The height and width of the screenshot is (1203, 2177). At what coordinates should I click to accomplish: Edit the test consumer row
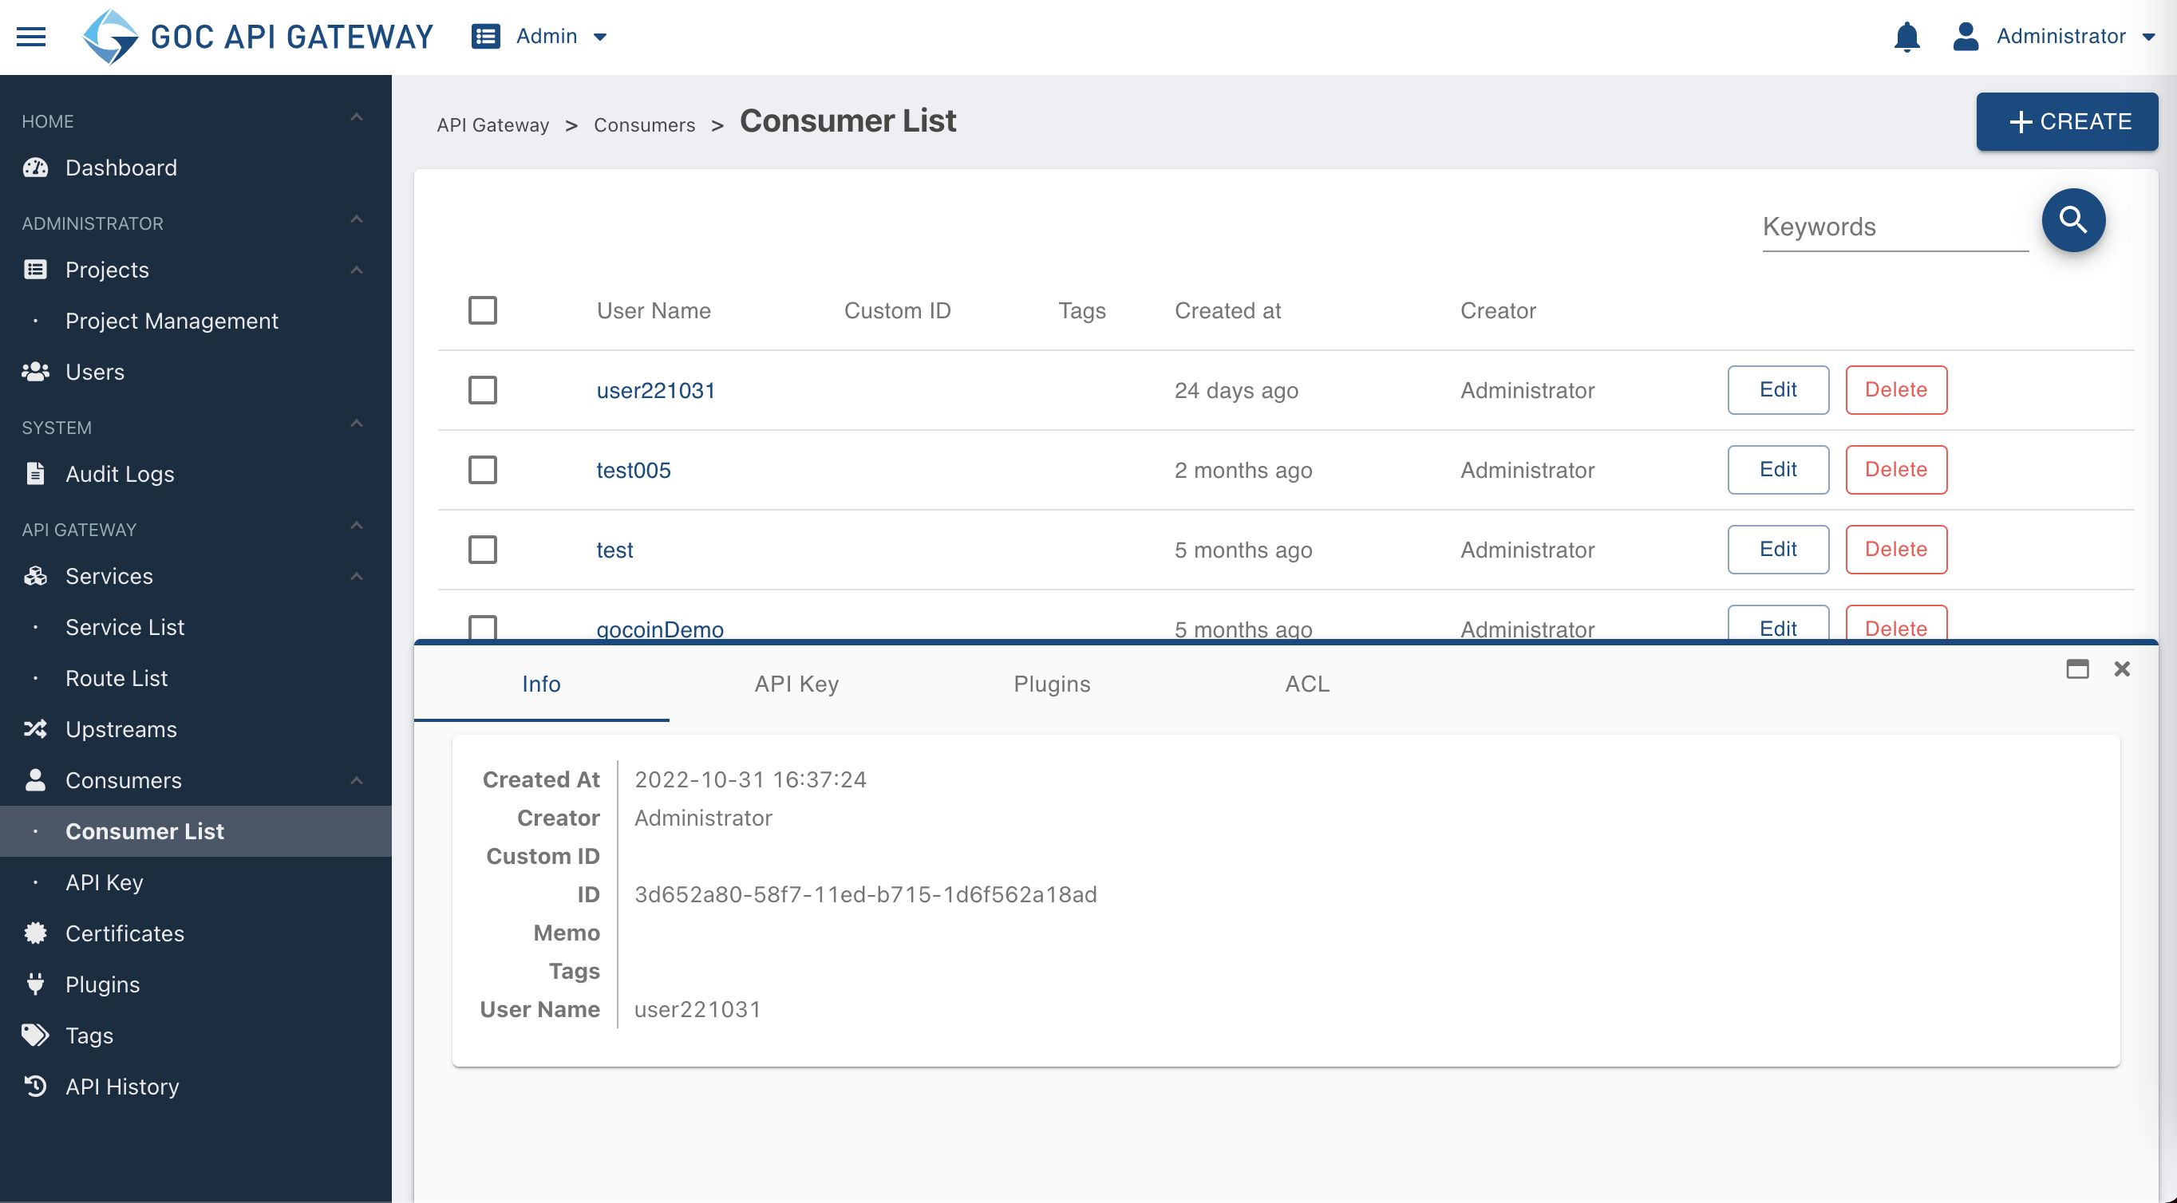(x=1778, y=550)
